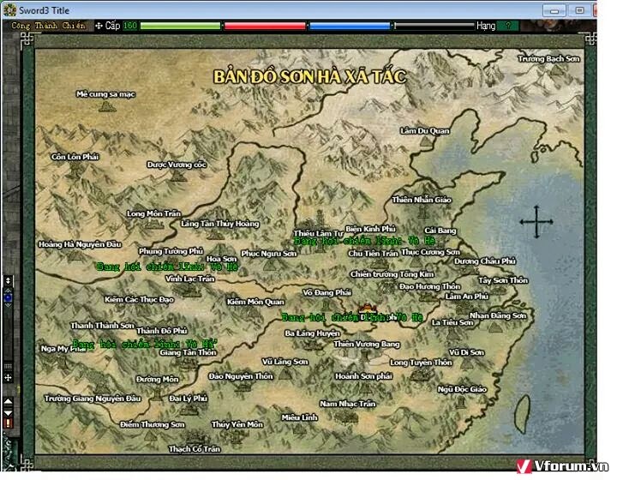Screen dimensions: 617x480
Task: Select Cái Bang location
Action: point(440,231)
